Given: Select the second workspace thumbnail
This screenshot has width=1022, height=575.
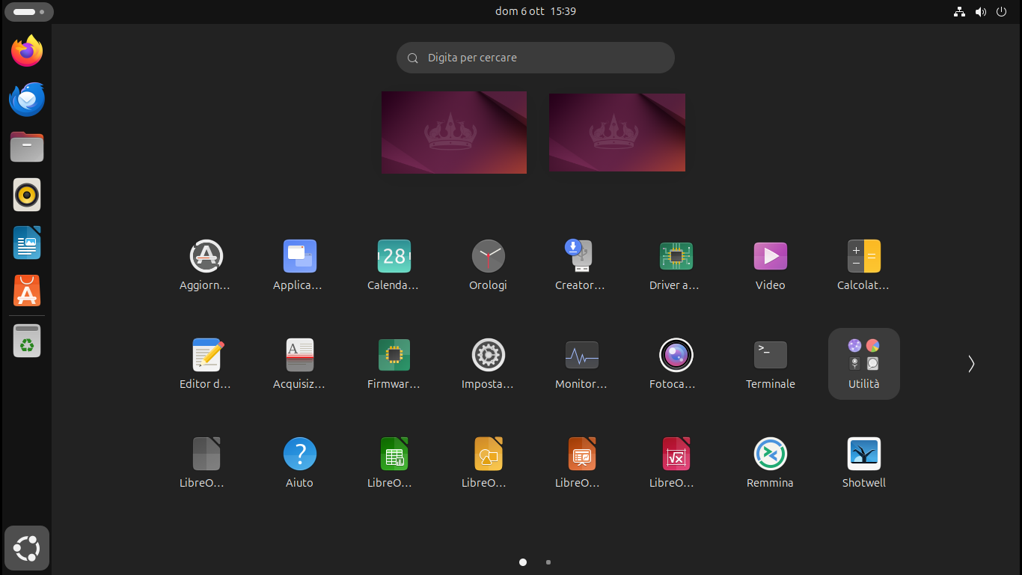Looking at the screenshot, I should click(x=616, y=133).
